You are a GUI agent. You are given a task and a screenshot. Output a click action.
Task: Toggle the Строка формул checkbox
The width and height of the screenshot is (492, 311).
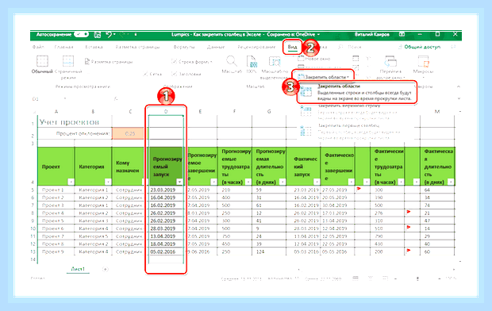174,62
